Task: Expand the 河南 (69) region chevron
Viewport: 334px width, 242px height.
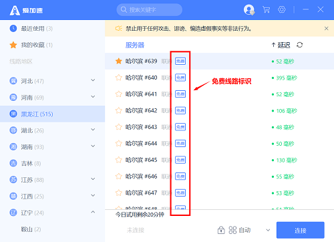Action: [x=93, y=96]
